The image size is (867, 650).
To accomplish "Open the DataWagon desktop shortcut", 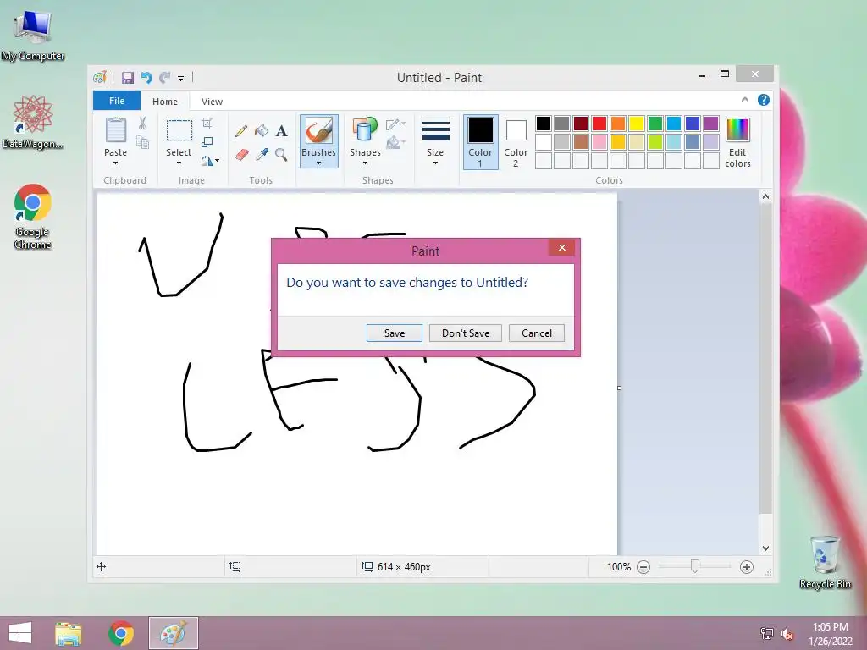I will [33, 123].
